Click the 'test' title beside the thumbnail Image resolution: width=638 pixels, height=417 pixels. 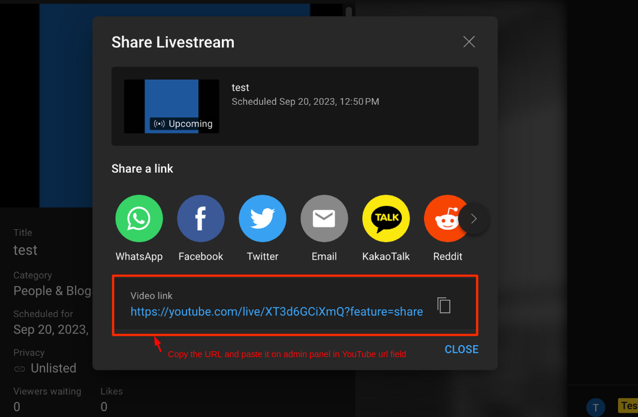[x=240, y=87]
